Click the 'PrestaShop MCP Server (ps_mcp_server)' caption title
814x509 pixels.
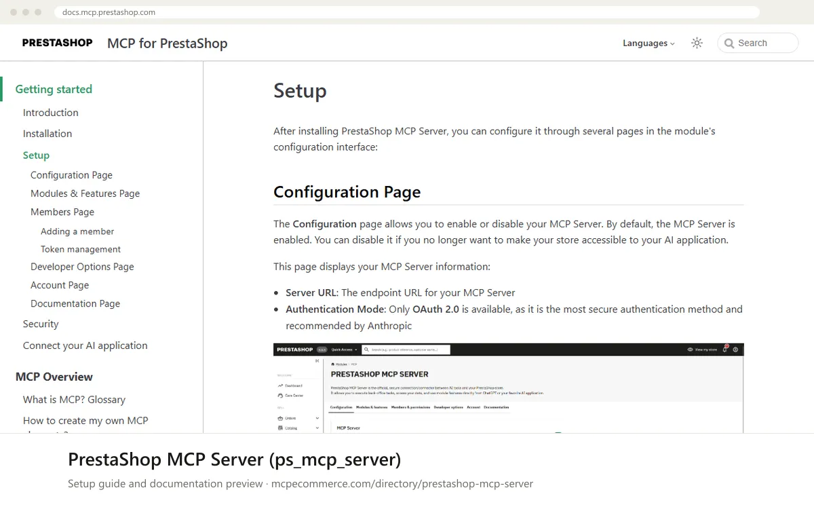click(234, 459)
